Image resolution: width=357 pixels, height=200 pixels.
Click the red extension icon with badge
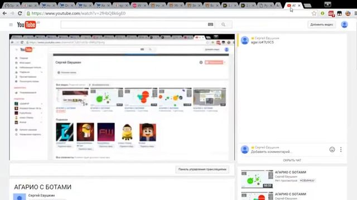click(x=331, y=14)
